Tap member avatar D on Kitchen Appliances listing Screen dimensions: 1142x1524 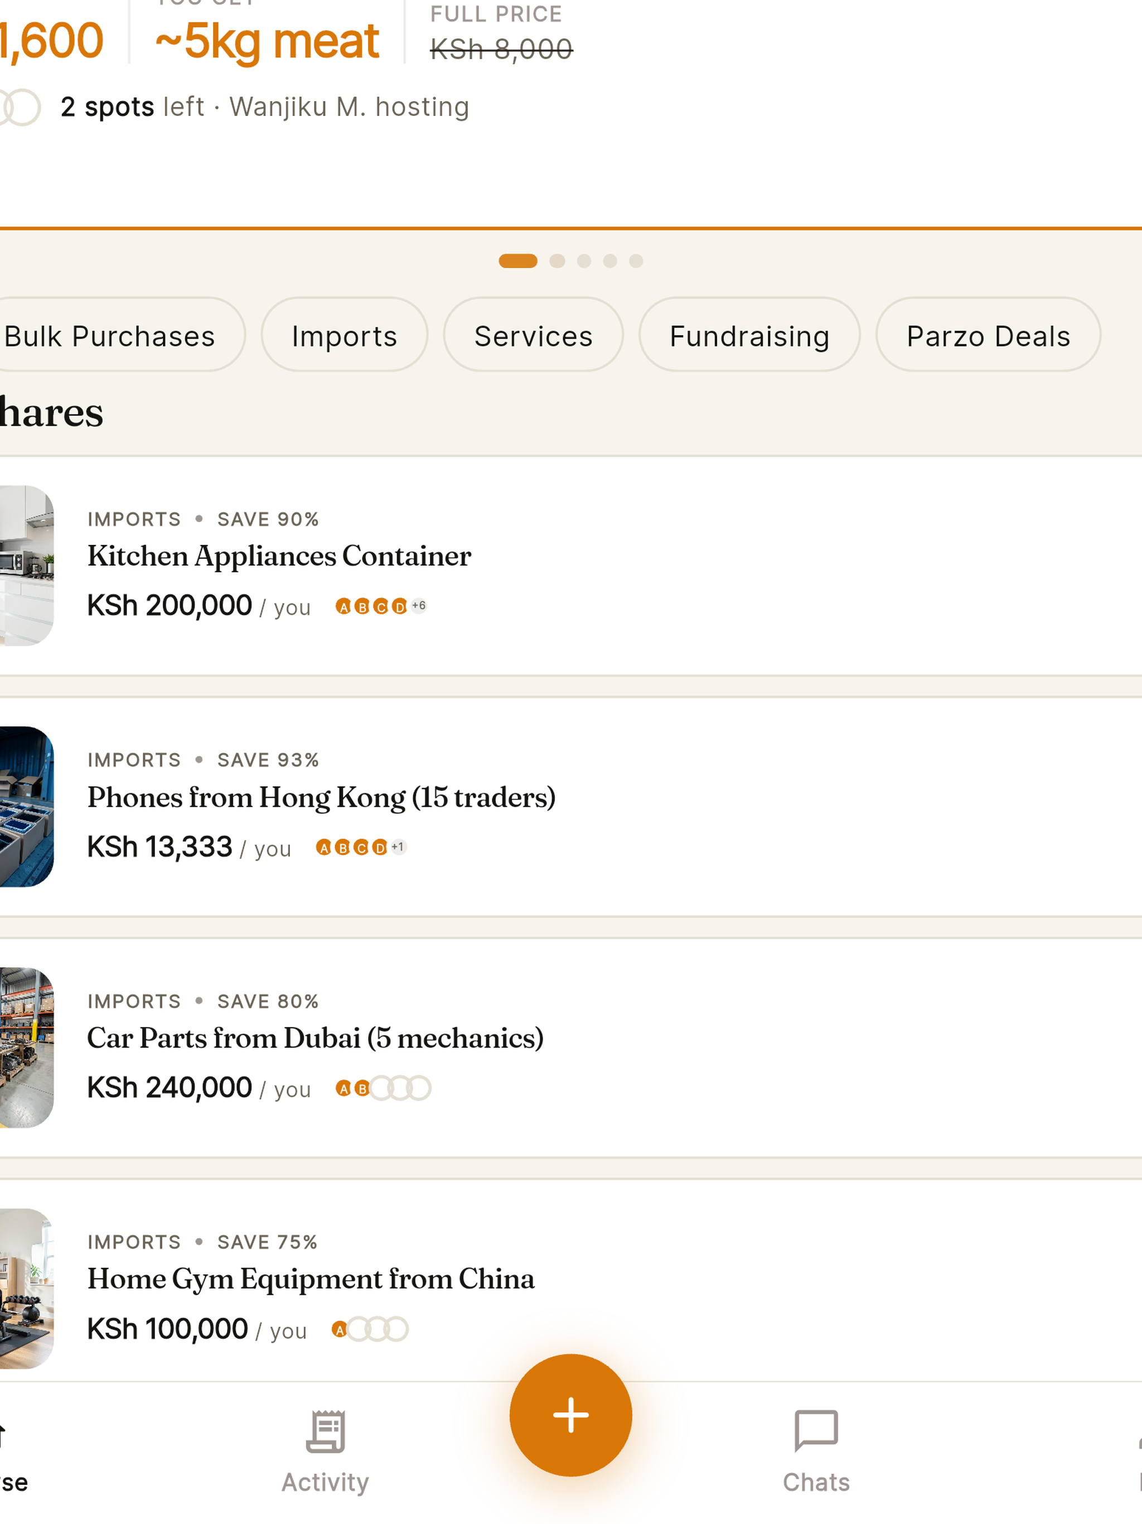point(399,607)
